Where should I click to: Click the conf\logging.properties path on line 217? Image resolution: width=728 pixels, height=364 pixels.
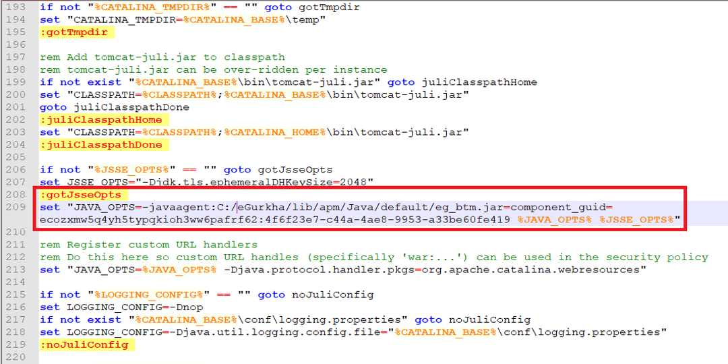pyautogui.click(x=322, y=320)
